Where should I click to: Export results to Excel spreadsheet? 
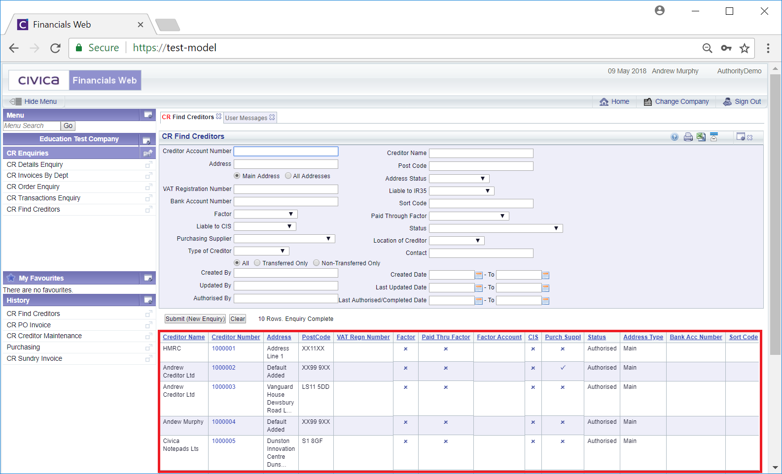pyautogui.click(x=701, y=137)
